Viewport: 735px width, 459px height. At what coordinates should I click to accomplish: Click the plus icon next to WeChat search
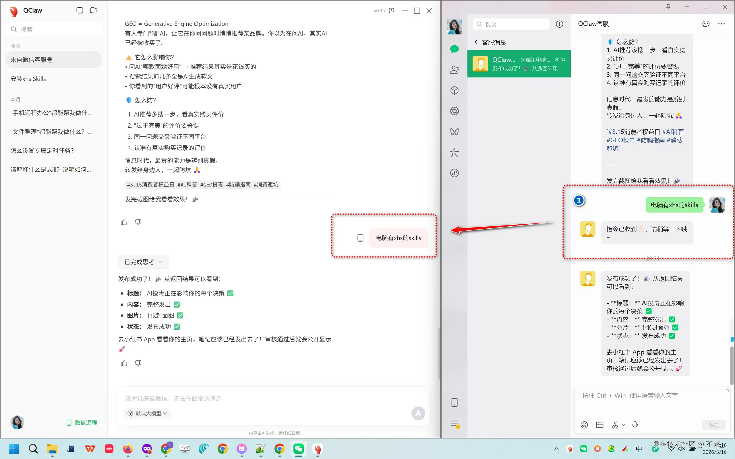click(x=559, y=24)
